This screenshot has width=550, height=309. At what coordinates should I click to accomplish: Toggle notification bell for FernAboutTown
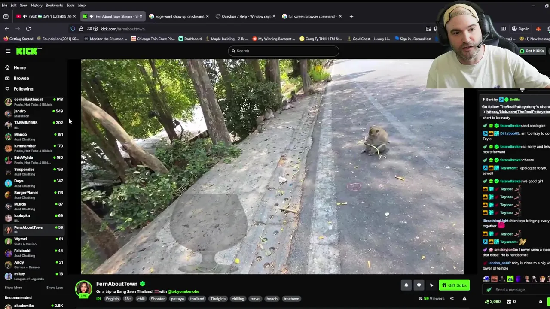coord(406,285)
